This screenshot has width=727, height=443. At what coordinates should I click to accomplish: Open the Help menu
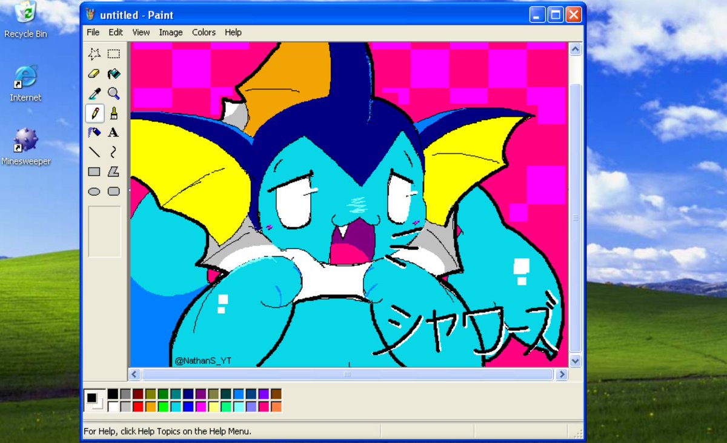[x=233, y=32]
